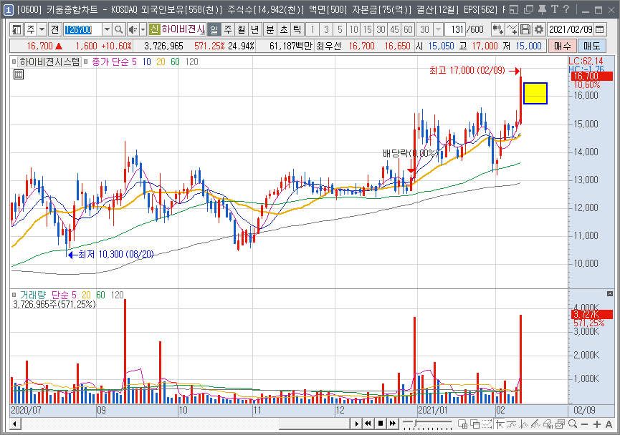Save chart layout with floppy disk icon
The width and height of the screenshot is (620, 435).
tap(525, 29)
